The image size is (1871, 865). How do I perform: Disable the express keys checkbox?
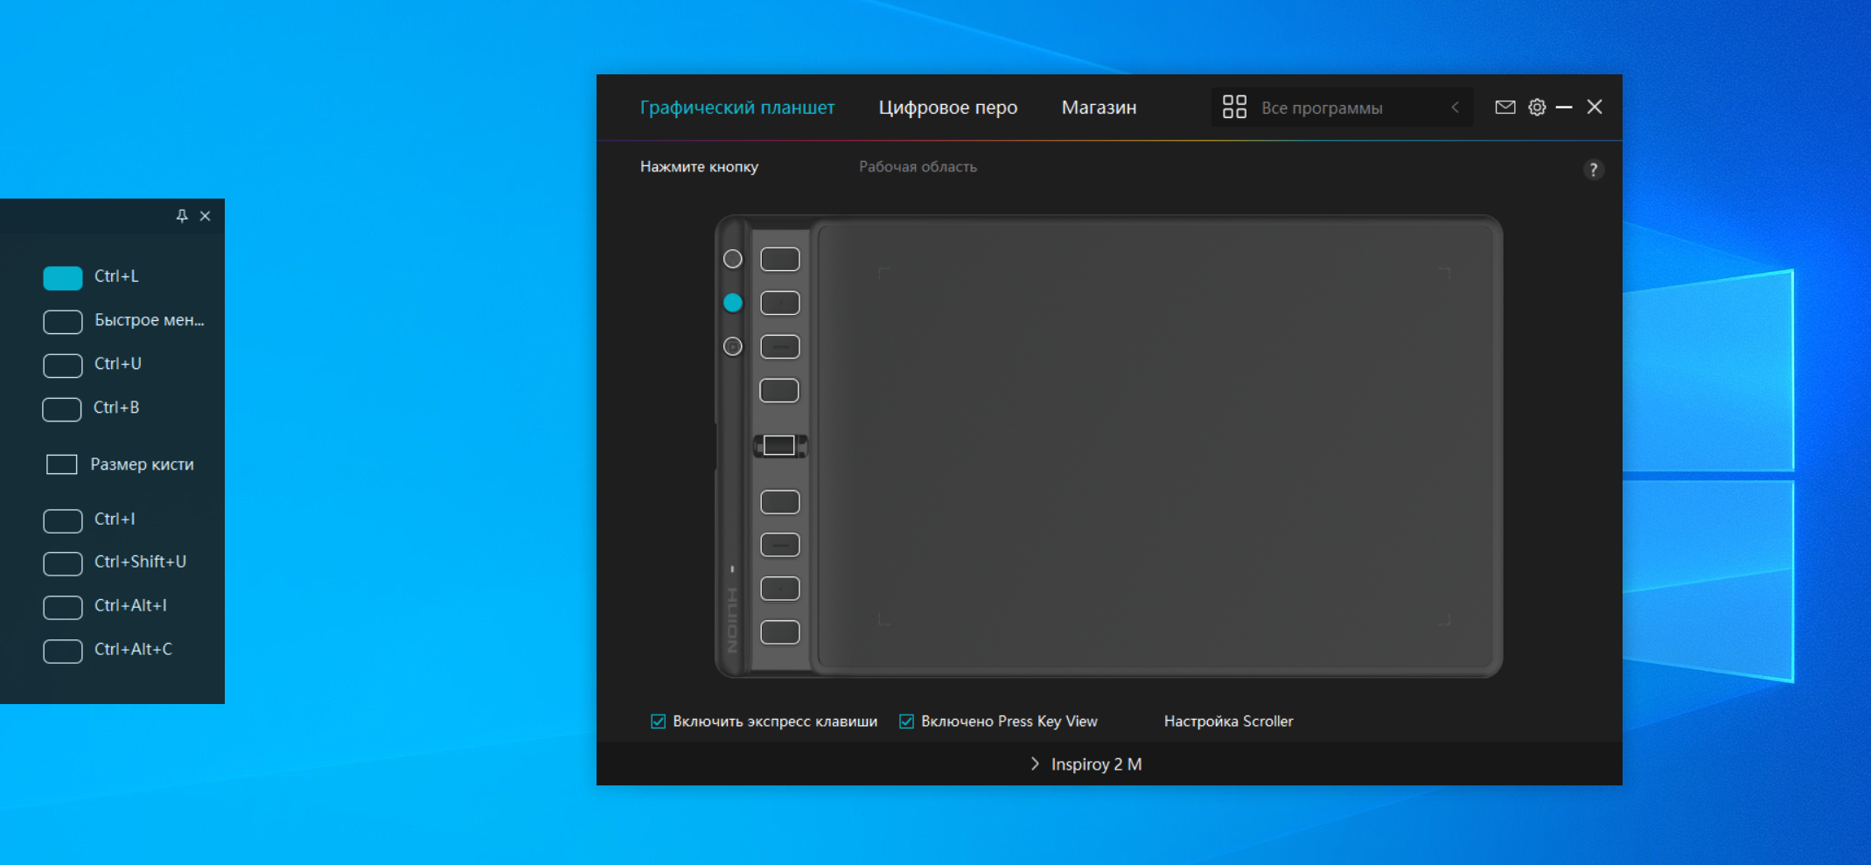659,722
